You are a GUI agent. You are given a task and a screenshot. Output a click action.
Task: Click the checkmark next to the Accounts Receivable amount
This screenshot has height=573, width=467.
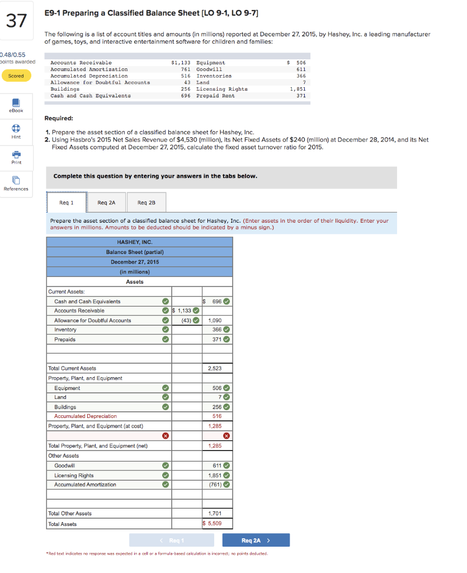coord(196,311)
